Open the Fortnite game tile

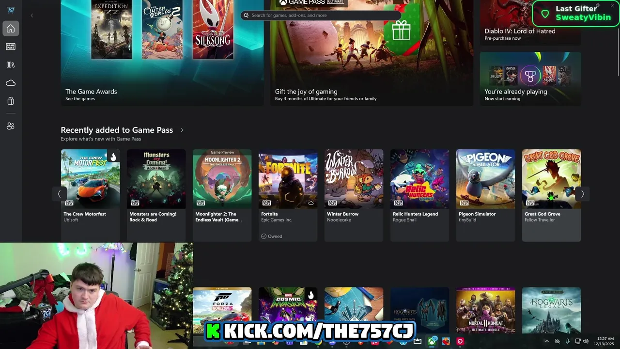288,195
